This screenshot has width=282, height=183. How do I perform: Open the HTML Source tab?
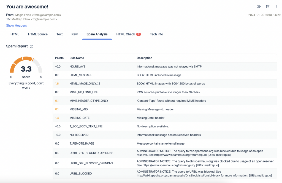tap(38, 34)
